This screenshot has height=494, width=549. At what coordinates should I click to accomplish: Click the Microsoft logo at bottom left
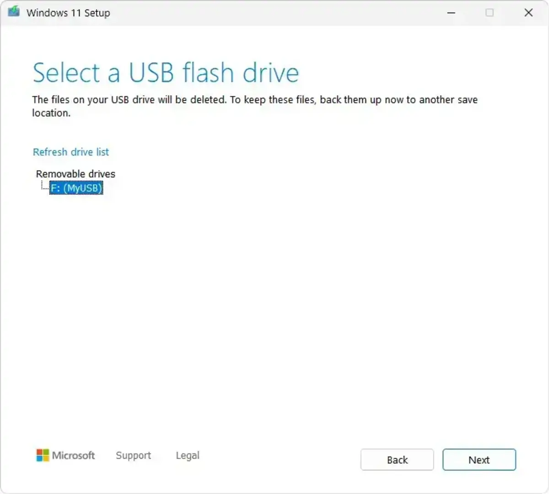pyautogui.click(x=65, y=456)
